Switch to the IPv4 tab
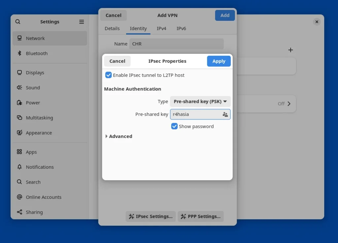The height and width of the screenshot is (243, 338). coord(161,28)
